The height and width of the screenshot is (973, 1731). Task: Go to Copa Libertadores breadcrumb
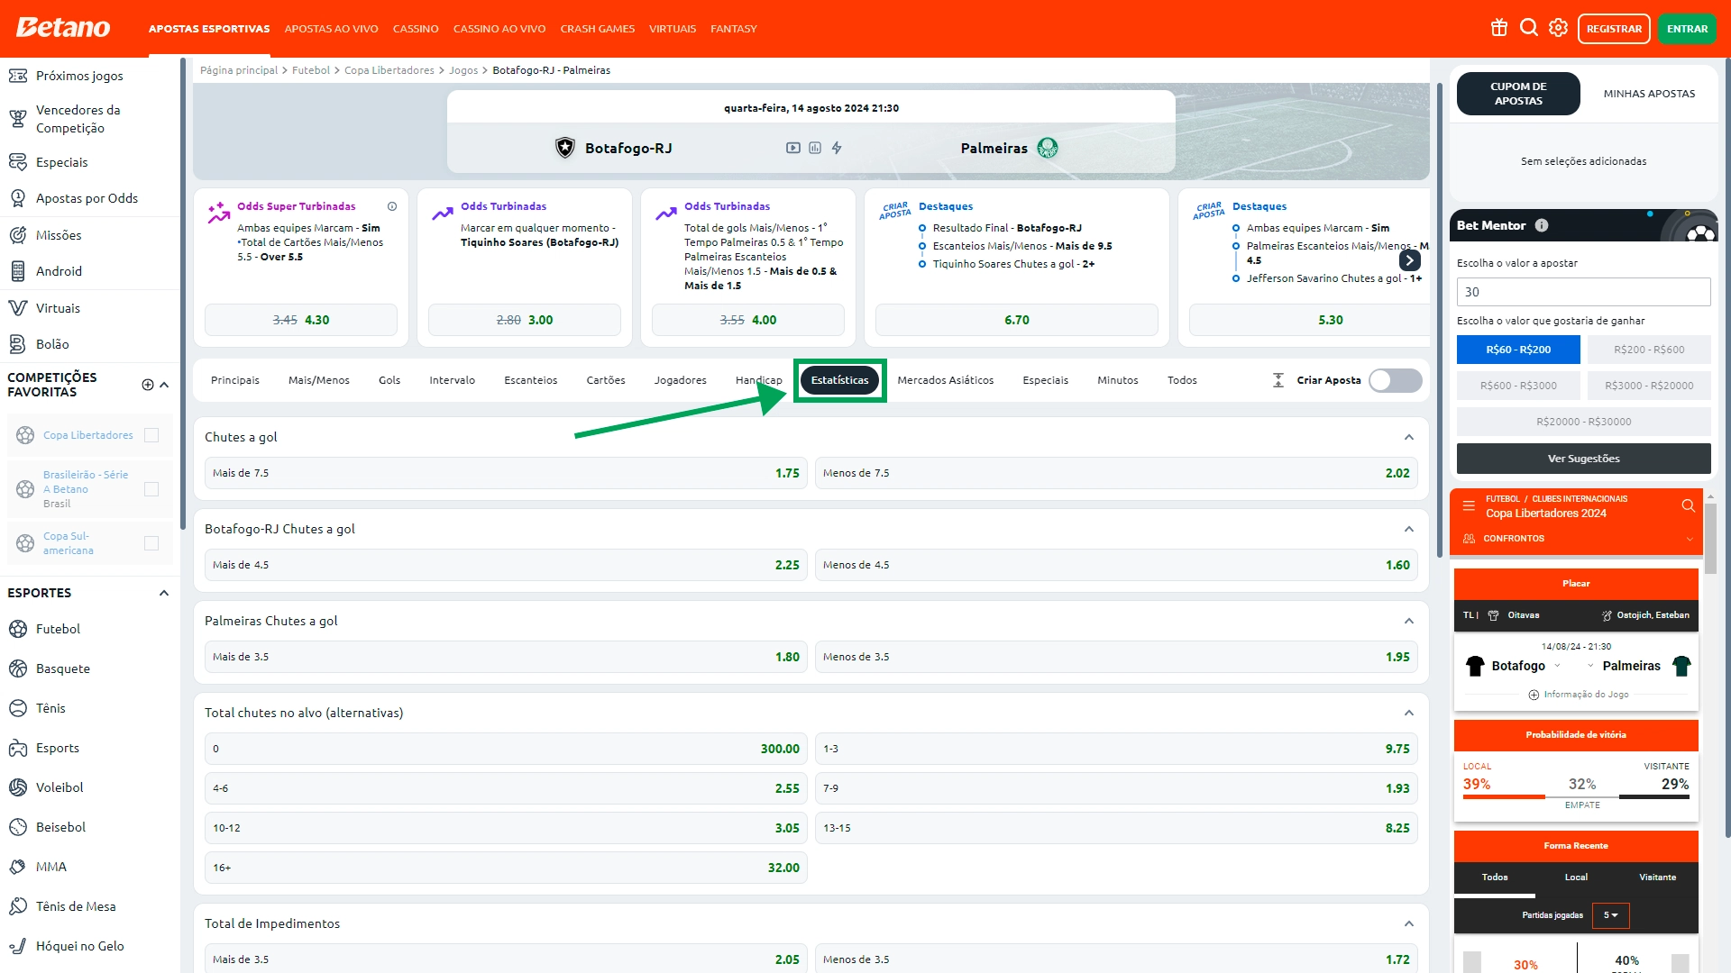point(389,70)
